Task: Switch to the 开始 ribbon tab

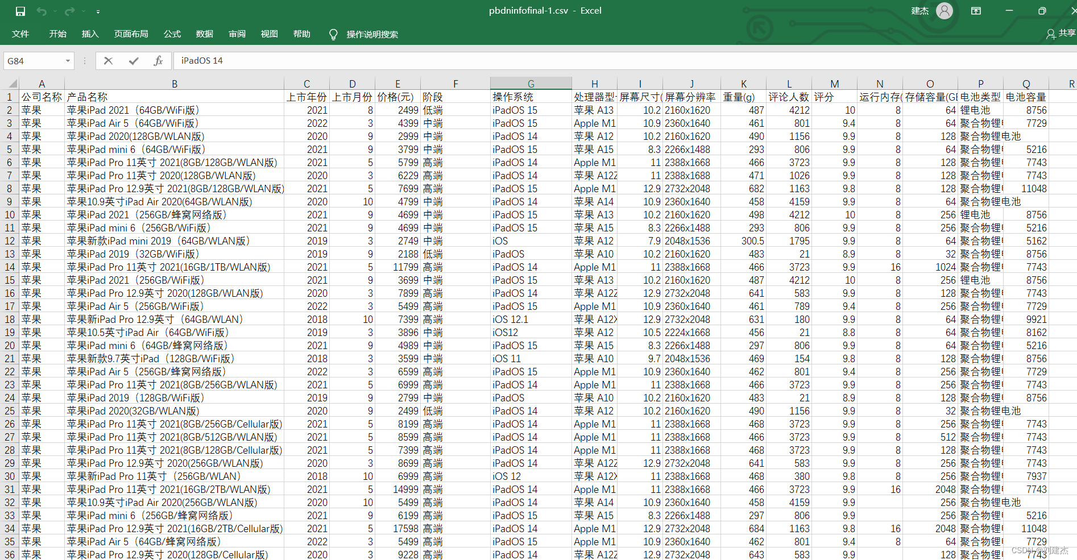Action: click(x=57, y=34)
